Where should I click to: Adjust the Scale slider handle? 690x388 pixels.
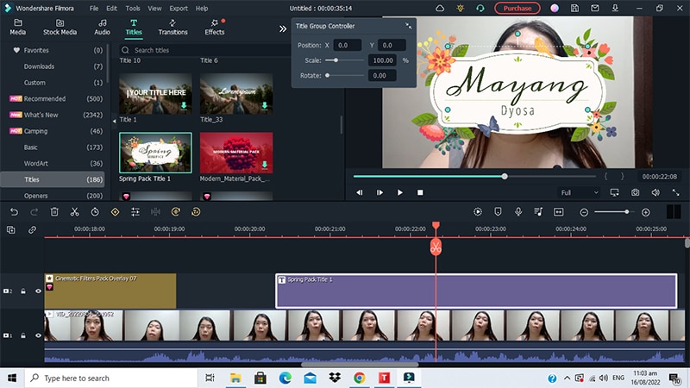[x=336, y=60]
